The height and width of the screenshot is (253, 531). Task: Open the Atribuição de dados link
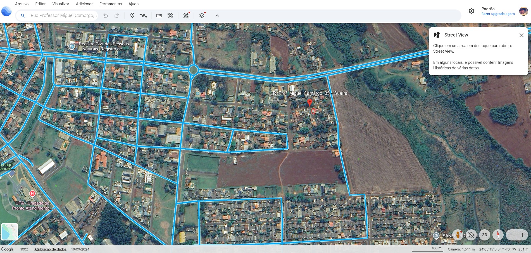50,249
